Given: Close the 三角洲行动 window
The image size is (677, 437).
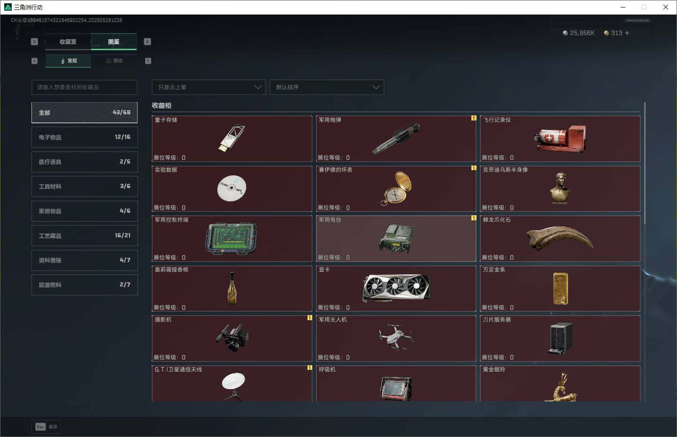Looking at the screenshot, I should tap(666, 7).
